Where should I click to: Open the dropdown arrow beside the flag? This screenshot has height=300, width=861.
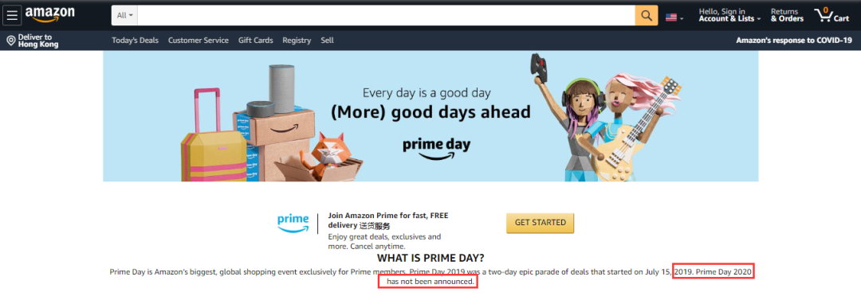(x=682, y=18)
